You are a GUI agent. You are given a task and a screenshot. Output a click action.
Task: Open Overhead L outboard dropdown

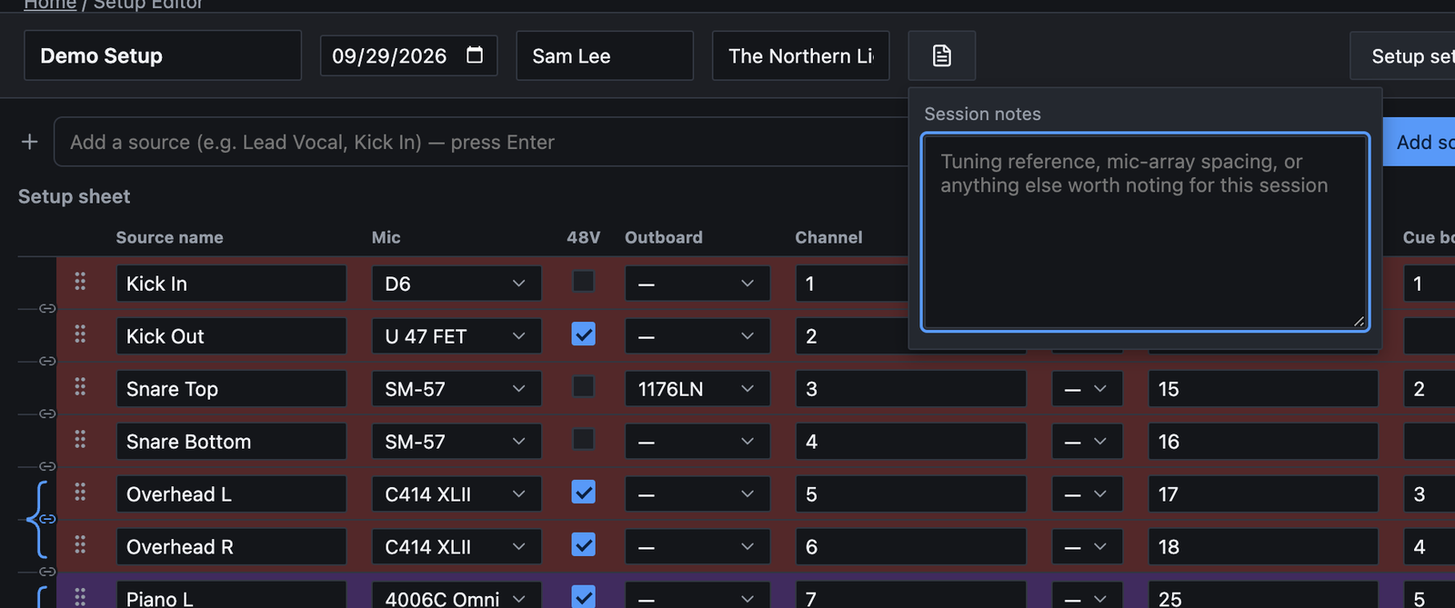(x=697, y=494)
